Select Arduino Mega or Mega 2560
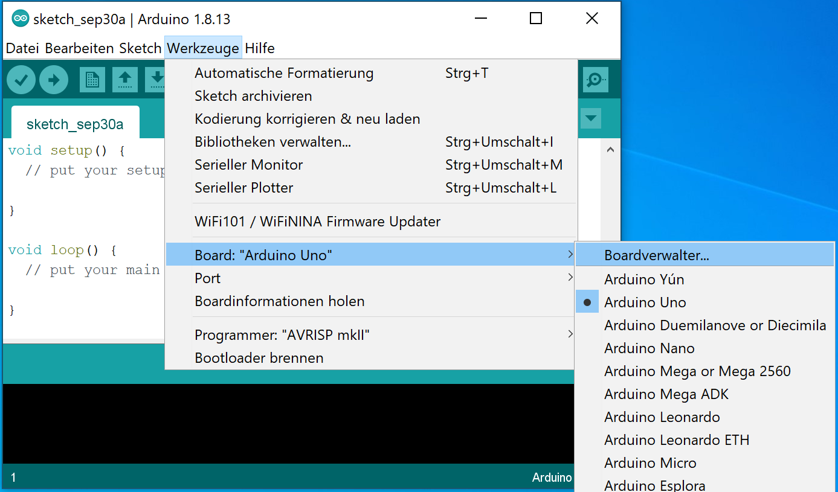The image size is (838, 492). coord(704,371)
